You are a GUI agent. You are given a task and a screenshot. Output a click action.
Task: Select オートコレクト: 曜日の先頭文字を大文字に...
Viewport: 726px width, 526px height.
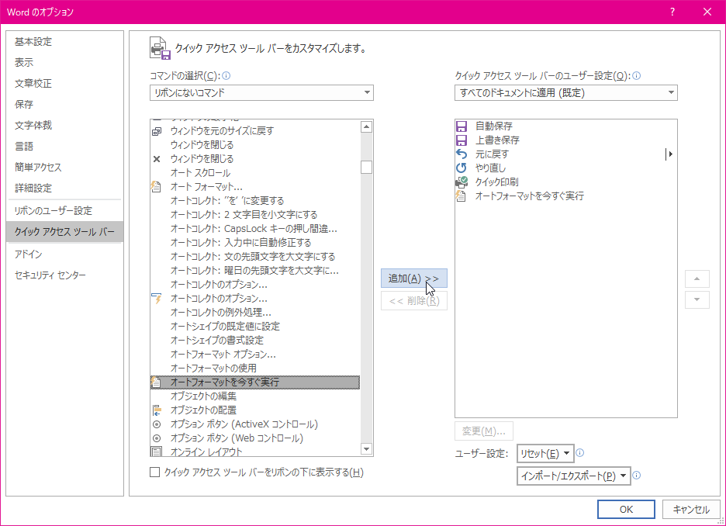[x=255, y=271]
